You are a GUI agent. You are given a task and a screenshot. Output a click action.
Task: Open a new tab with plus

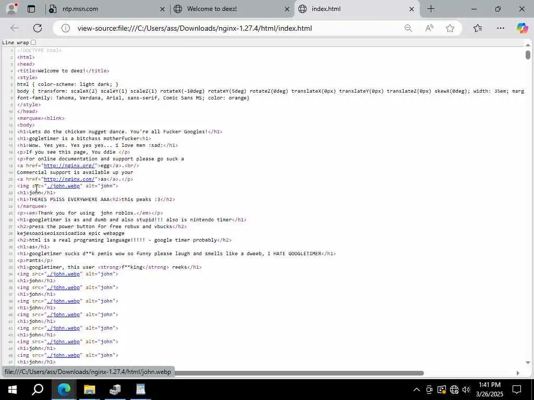pyautogui.click(x=431, y=9)
